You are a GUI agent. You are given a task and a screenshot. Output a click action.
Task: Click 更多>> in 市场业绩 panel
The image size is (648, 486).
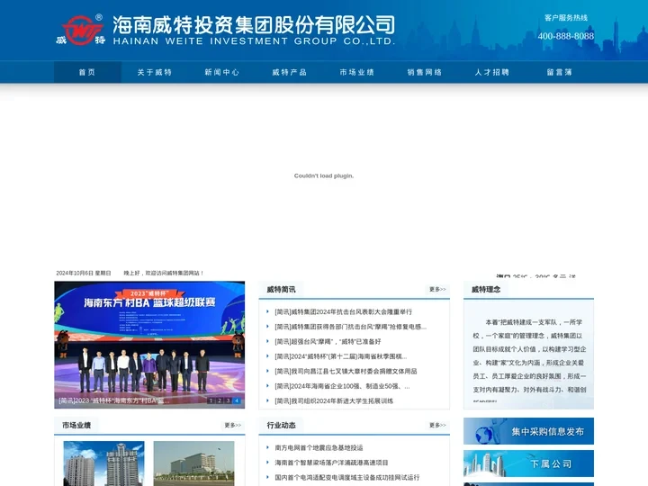[233, 425]
